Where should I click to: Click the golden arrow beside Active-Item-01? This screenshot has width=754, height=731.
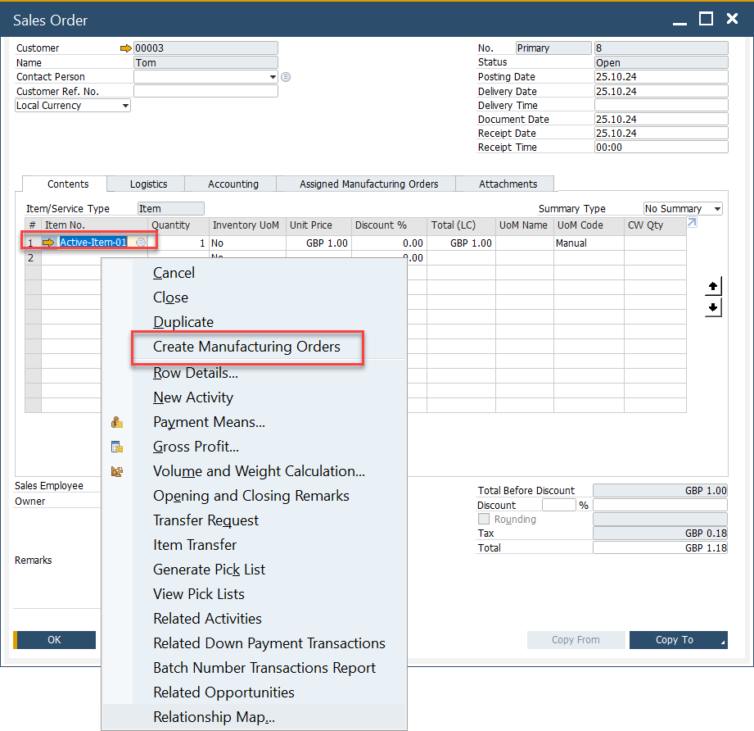pos(48,243)
